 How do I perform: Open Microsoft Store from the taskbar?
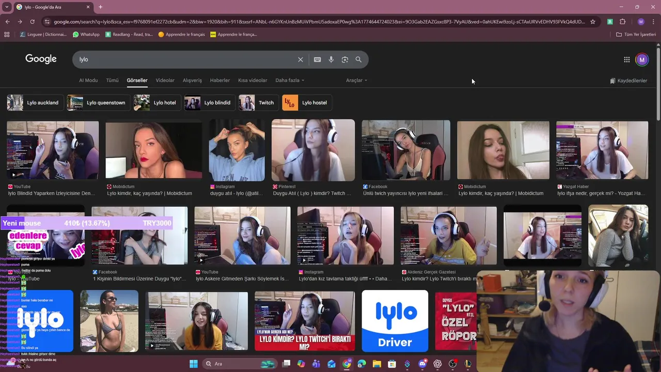coord(392,364)
